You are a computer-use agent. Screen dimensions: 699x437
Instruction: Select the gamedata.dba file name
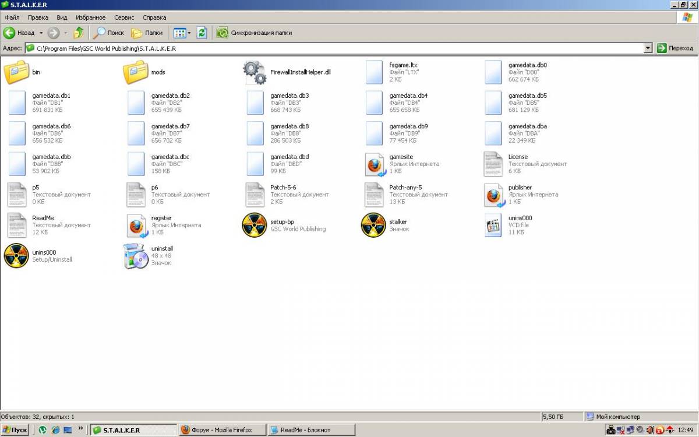tap(528, 126)
